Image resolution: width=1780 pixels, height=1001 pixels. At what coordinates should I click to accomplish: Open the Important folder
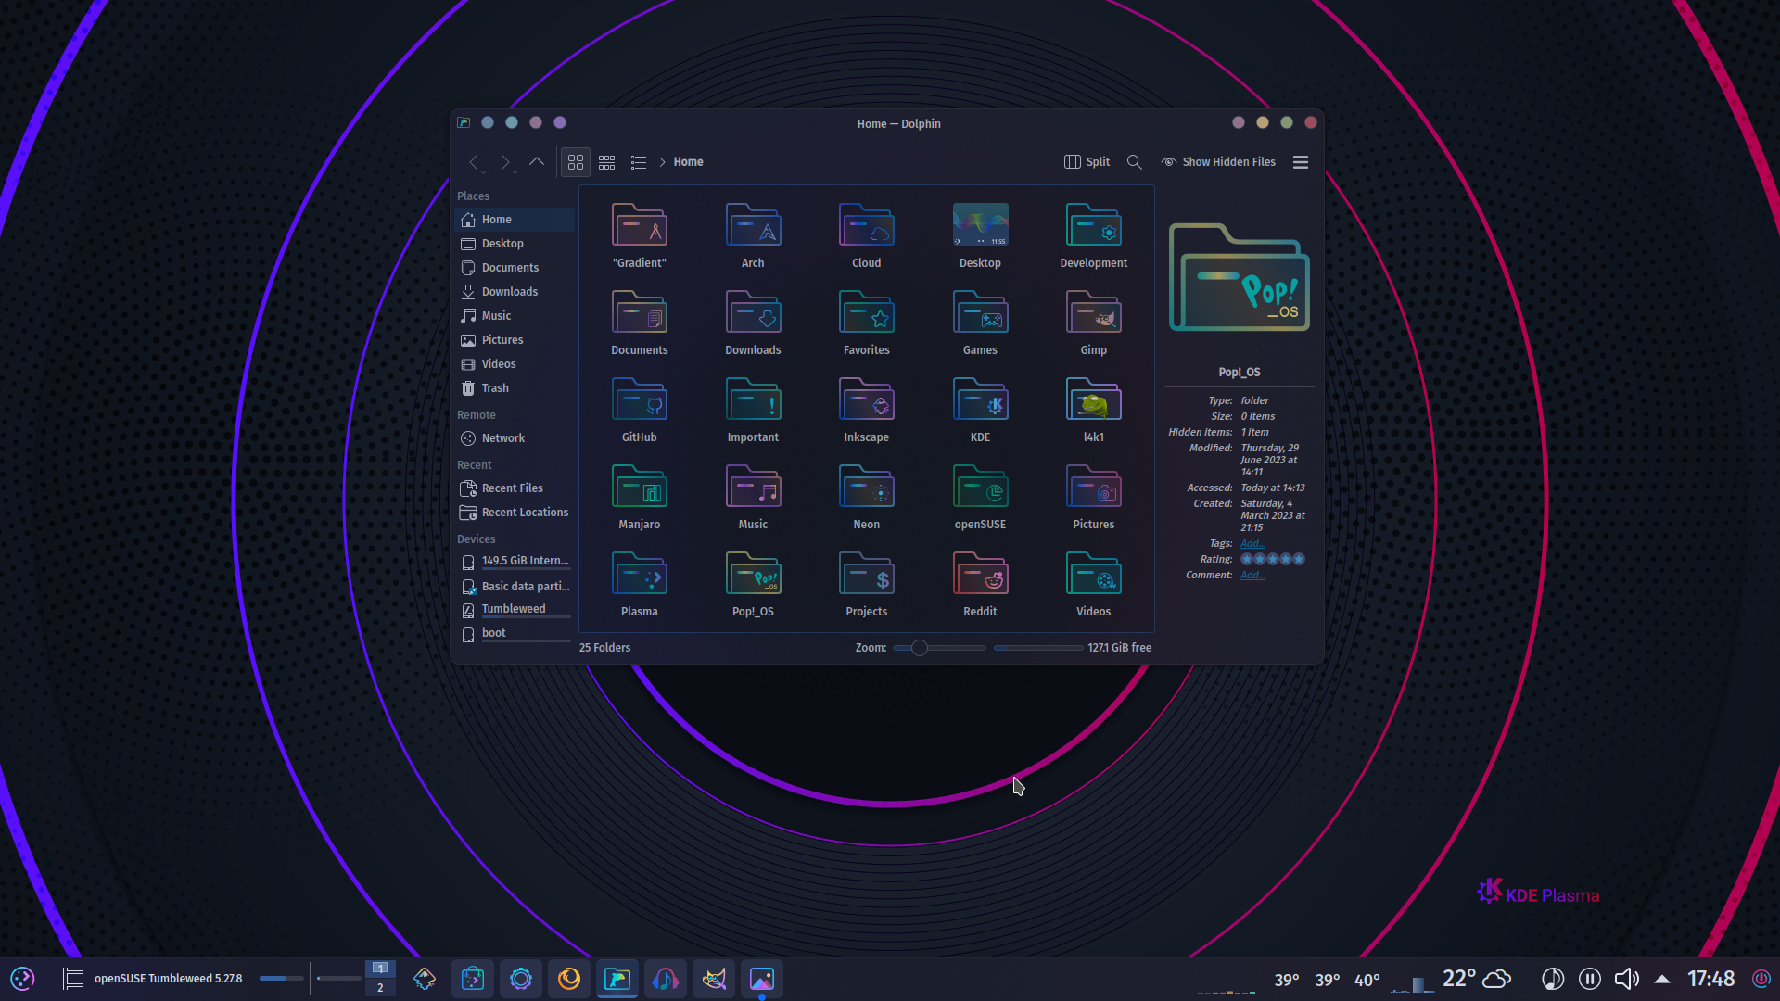pyautogui.click(x=753, y=410)
